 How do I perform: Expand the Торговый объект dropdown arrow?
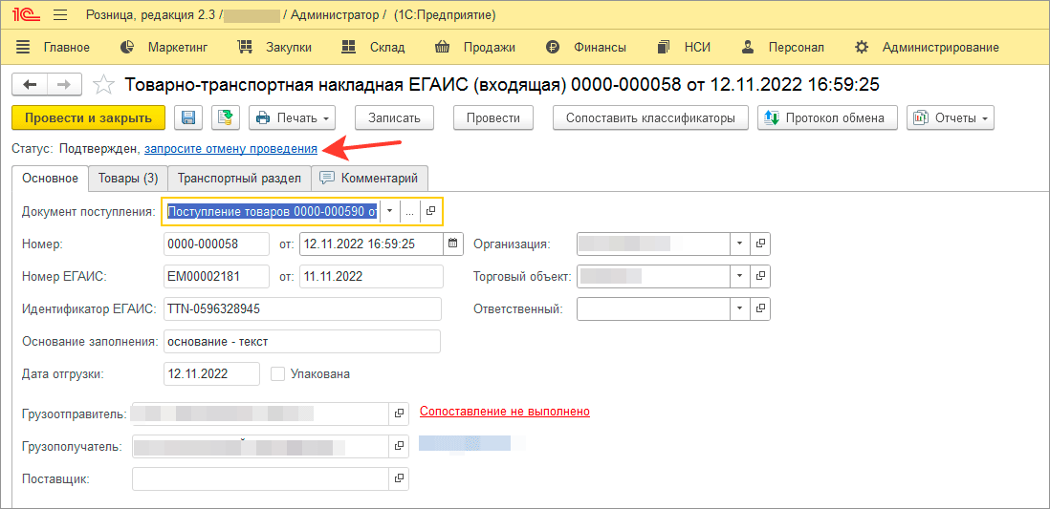739,276
